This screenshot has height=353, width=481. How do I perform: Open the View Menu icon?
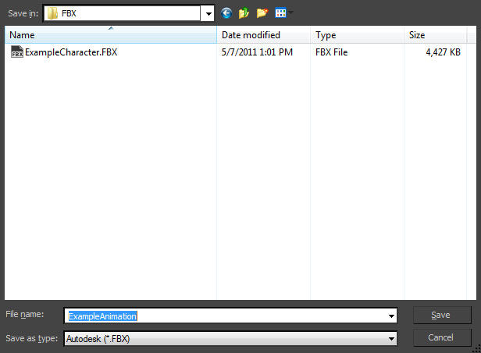tap(280, 12)
